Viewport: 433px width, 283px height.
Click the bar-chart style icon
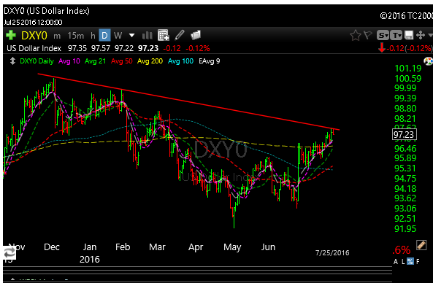(x=147, y=35)
